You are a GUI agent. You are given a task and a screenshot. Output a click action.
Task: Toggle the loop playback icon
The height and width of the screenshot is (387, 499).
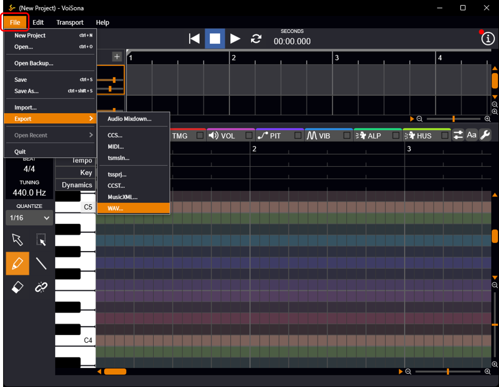pos(256,39)
